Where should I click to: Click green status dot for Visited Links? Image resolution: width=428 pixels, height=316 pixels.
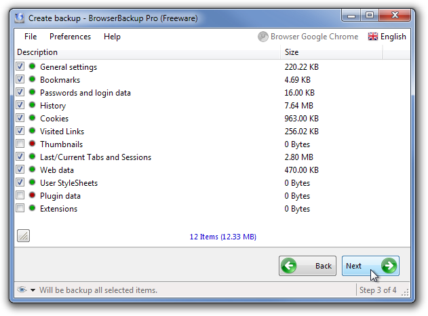(x=32, y=131)
